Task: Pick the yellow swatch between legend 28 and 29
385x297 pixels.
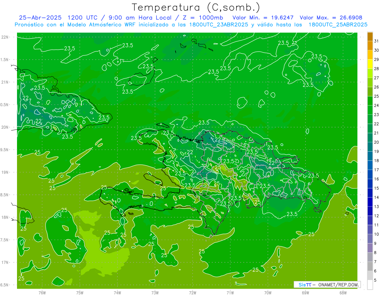Action: [x=370, y=64]
